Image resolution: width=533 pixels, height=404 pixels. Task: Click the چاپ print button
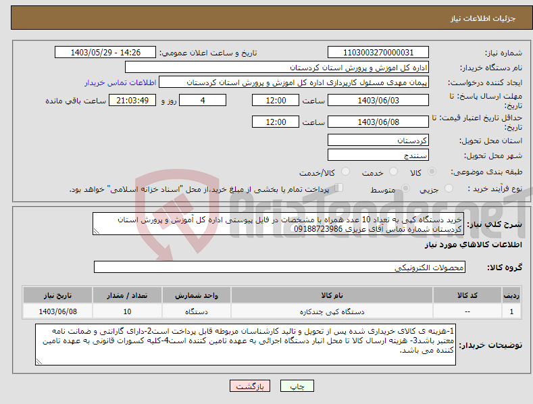click(x=297, y=386)
